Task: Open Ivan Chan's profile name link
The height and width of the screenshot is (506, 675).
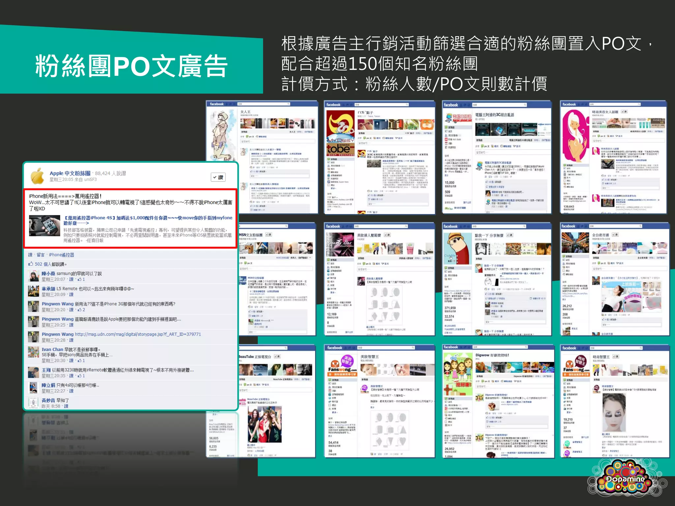Action: tap(52, 349)
